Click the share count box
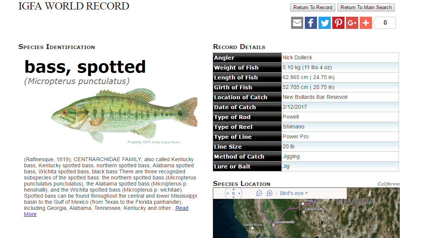 [x=385, y=23]
